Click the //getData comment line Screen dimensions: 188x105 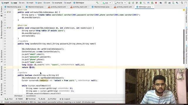(x=22, y=73)
